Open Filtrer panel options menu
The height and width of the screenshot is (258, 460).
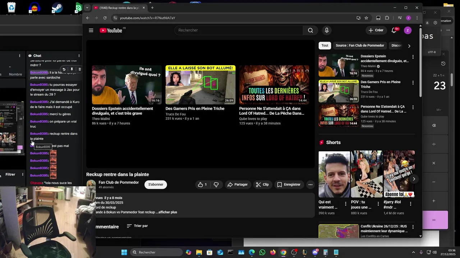23,175
